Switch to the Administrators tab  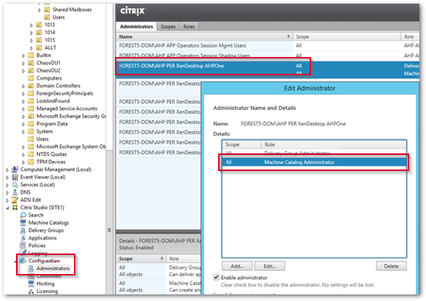136,26
